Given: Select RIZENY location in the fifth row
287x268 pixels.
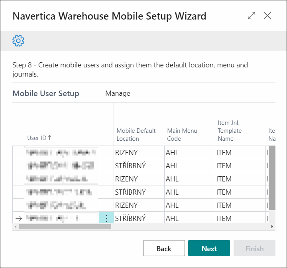Looking at the screenshot, I should click(x=139, y=205).
